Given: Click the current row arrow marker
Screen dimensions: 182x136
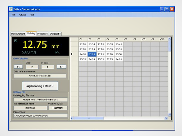Looking at the screenshot, I should coord(72,54).
